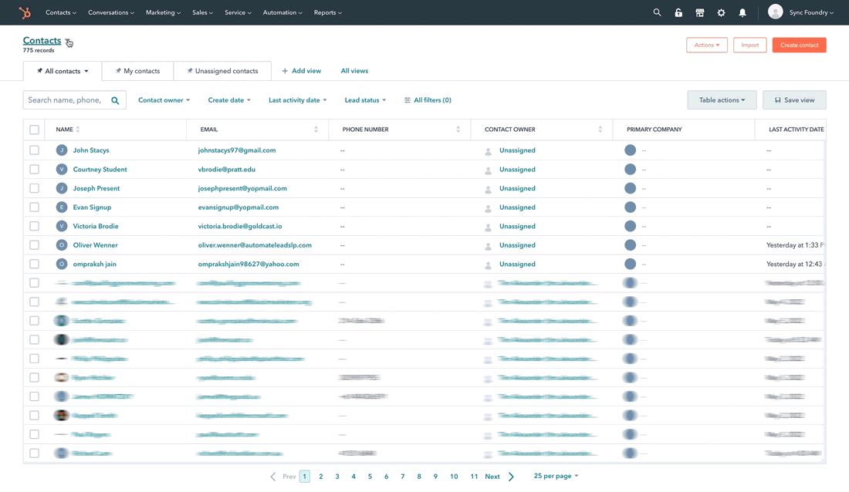The width and height of the screenshot is (849, 492).
Task: Check the omprakash jain row checkbox
Action: tap(34, 264)
